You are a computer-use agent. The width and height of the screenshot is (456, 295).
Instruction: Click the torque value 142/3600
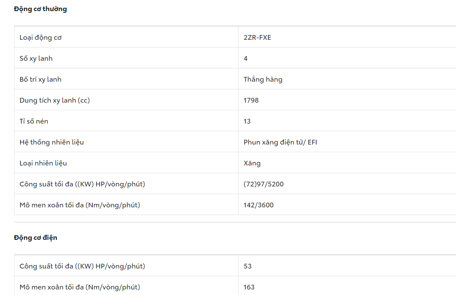(259, 205)
